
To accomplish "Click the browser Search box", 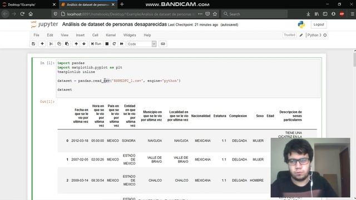I will (254, 14).
